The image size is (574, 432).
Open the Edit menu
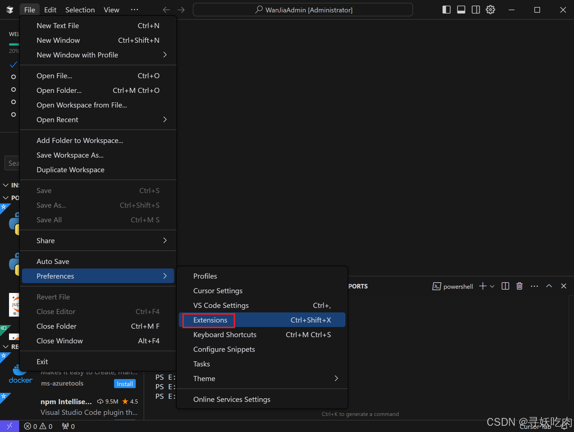point(50,10)
